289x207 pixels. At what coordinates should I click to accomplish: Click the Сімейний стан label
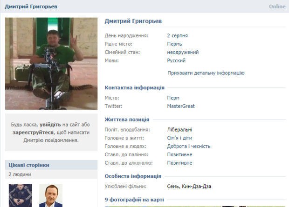tap(123, 52)
